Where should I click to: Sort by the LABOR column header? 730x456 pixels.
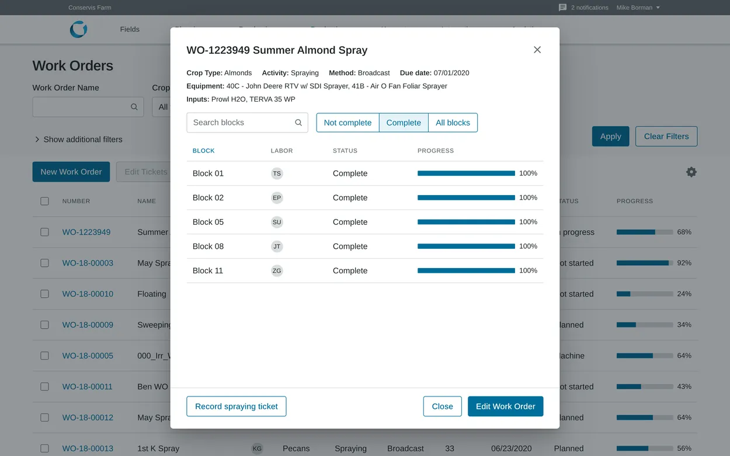(282, 151)
